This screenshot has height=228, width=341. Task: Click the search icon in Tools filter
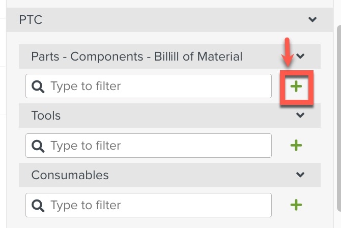pyautogui.click(x=38, y=146)
